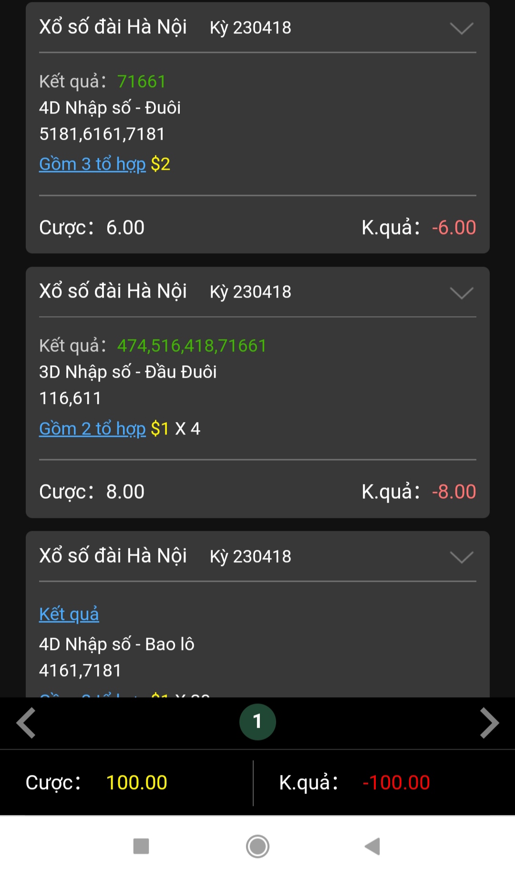The height and width of the screenshot is (877, 515).
Task: Open the 'Gồm 2 tổ hợp' link
Action: 92,429
